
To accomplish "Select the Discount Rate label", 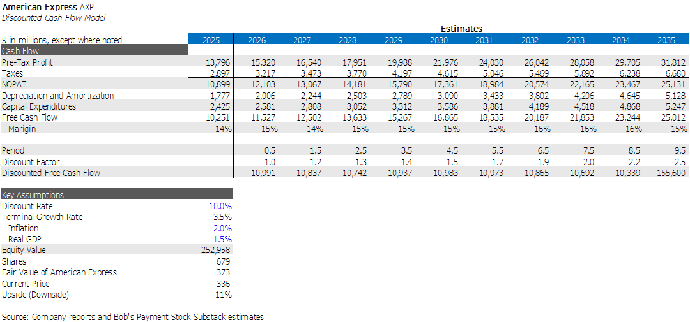I will pyautogui.click(x=27, y=205).
